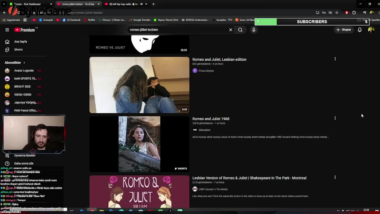Open YouTube notifications bell
Image resolution: width=380 pixels, height=214 pixels.
point(360,30)
